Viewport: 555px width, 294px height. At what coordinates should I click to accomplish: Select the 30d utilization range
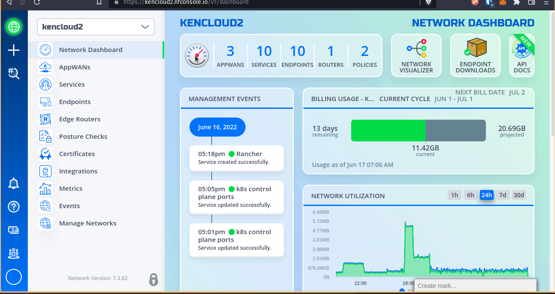518,195
